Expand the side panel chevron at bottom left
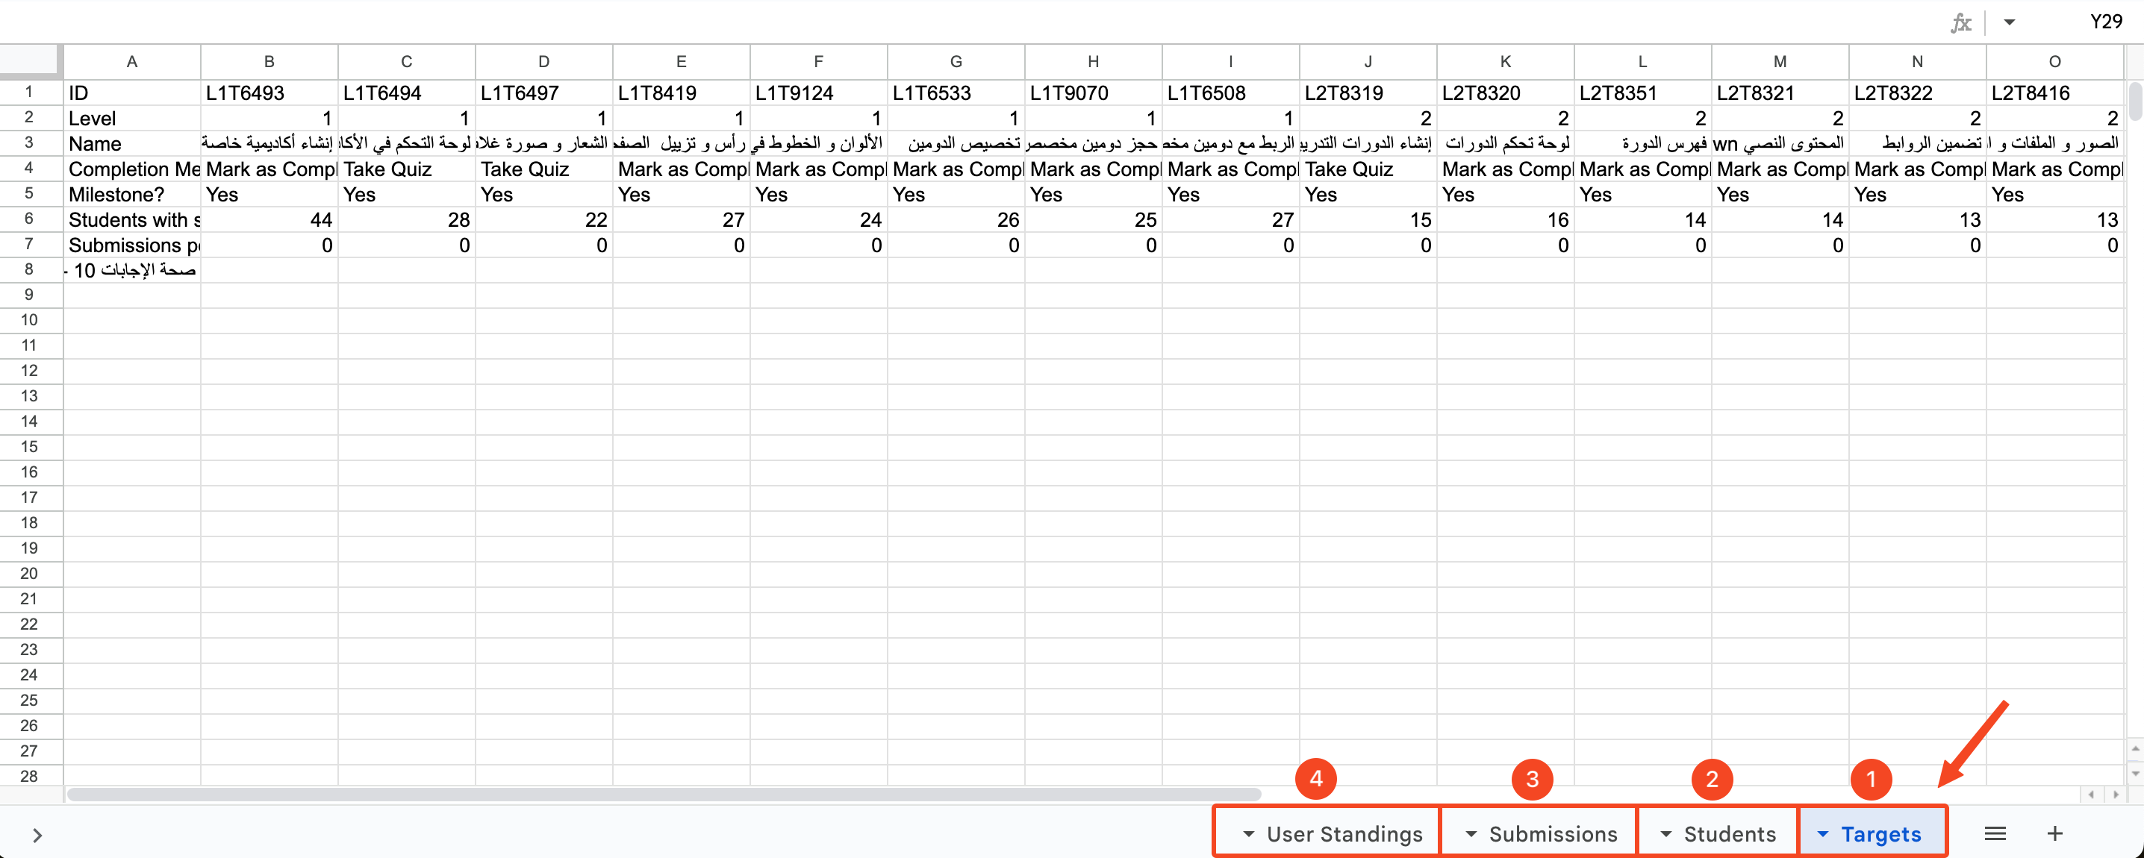 (x=37, y=835)
